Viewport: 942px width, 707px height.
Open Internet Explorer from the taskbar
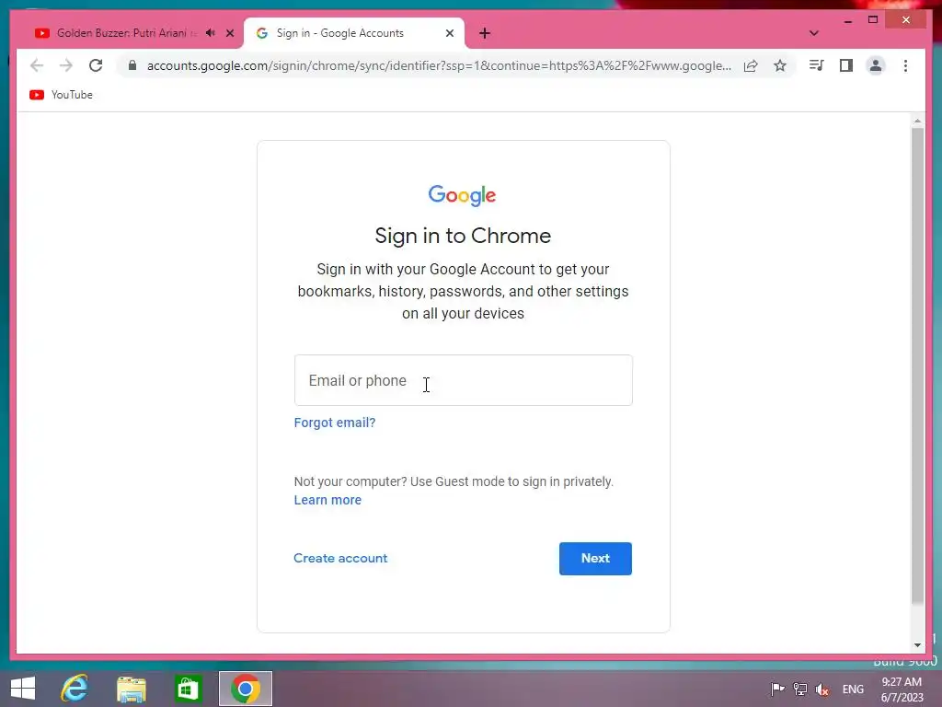[75, 689]
